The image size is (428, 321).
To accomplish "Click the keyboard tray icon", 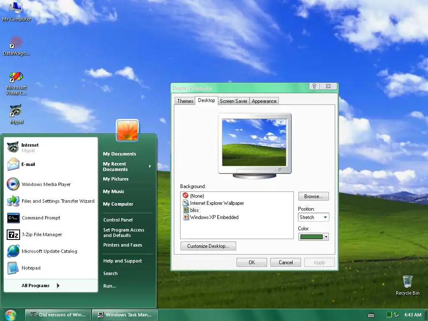I will [371, 315].
